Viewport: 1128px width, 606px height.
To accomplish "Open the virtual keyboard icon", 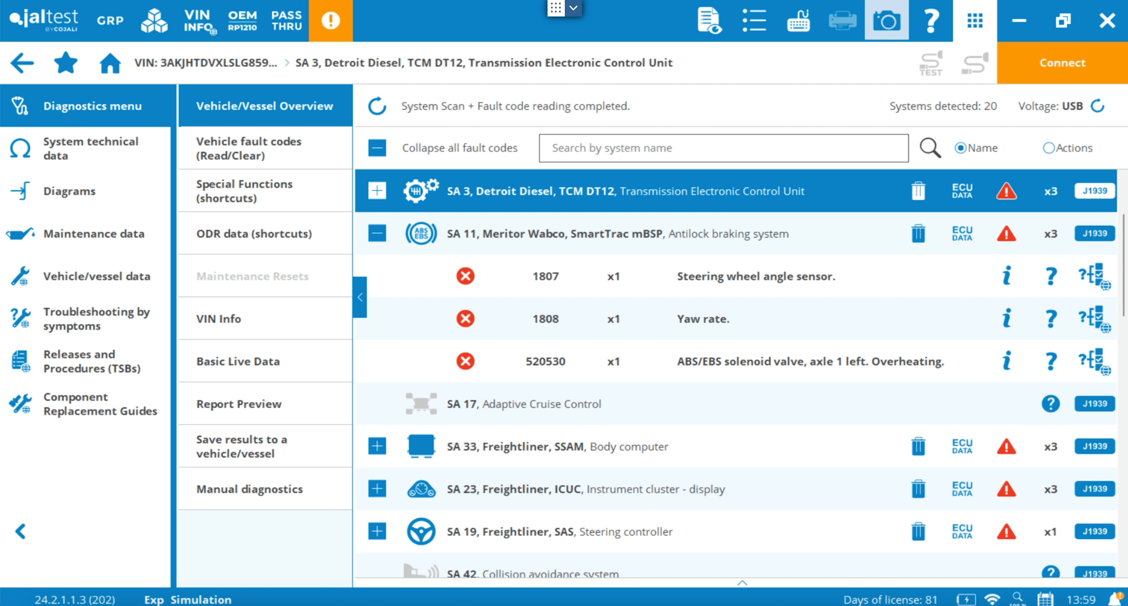I will tap(798, 20).
